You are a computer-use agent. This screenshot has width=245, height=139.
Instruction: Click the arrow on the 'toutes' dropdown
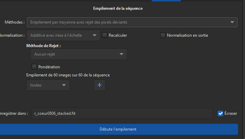(64, 85)
